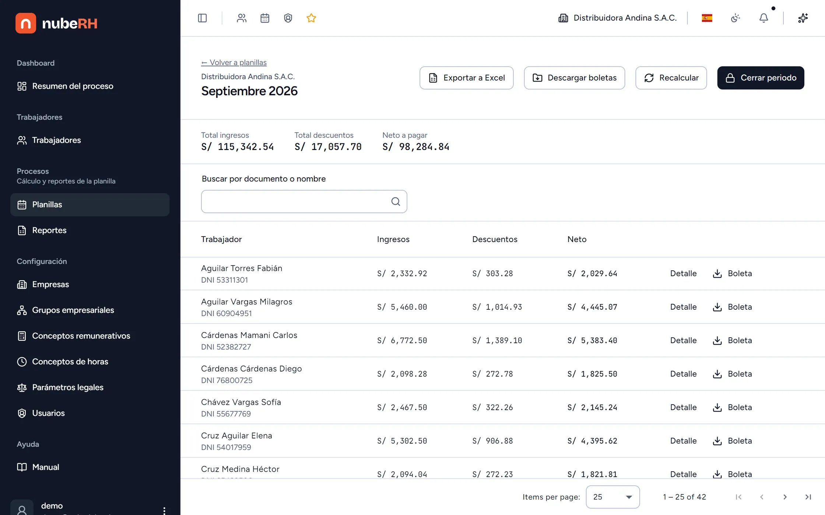
Task: Open the notifications bell
Action: point(763,18)
